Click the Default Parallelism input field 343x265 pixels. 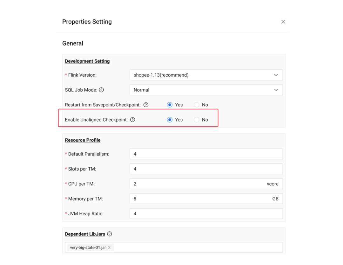(x=206, y=154)
